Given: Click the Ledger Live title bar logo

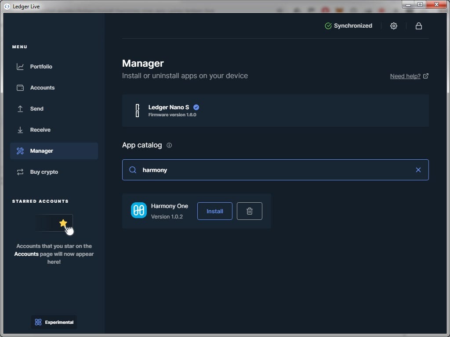Looking at the screenshot, I should tap(7, 6).
